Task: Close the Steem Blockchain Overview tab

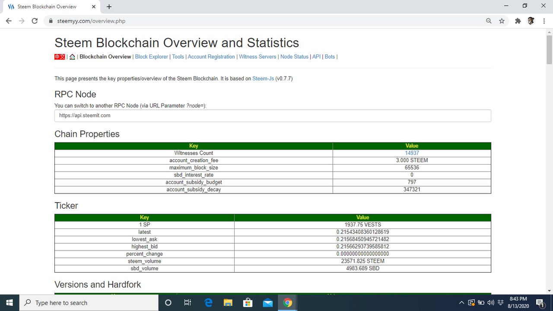Action: click(x=94, y=6)
